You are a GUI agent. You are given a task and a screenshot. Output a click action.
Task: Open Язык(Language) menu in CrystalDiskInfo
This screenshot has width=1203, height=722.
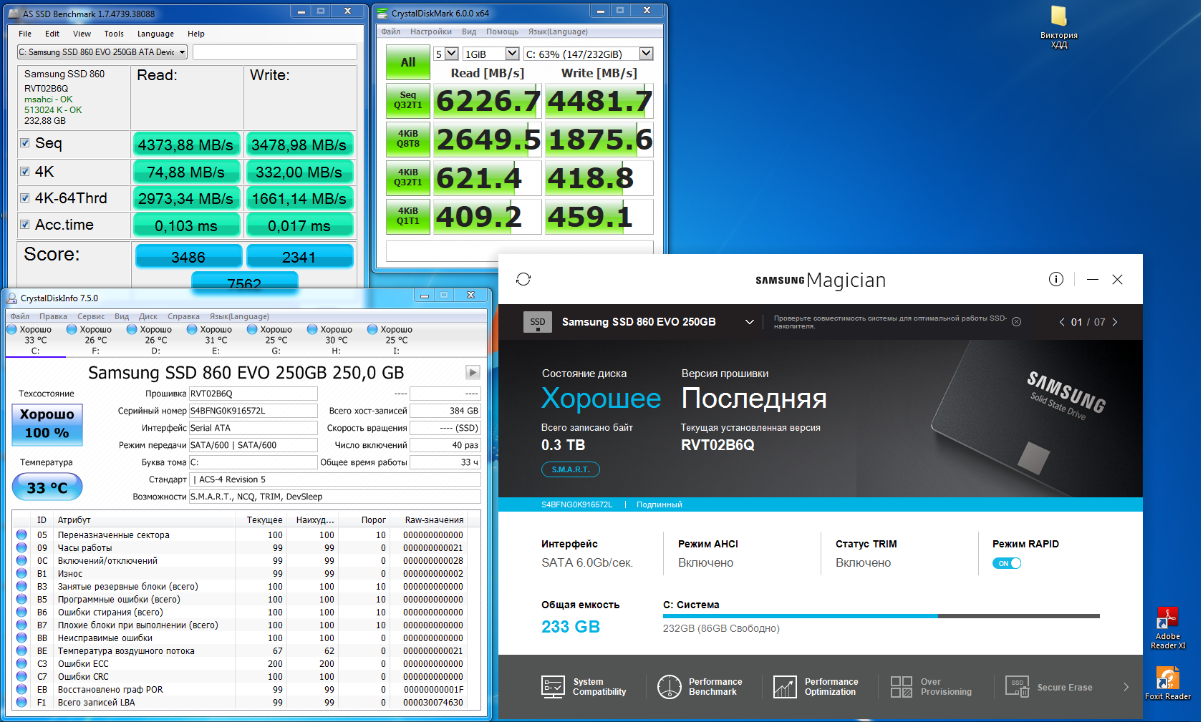point(239,316)
